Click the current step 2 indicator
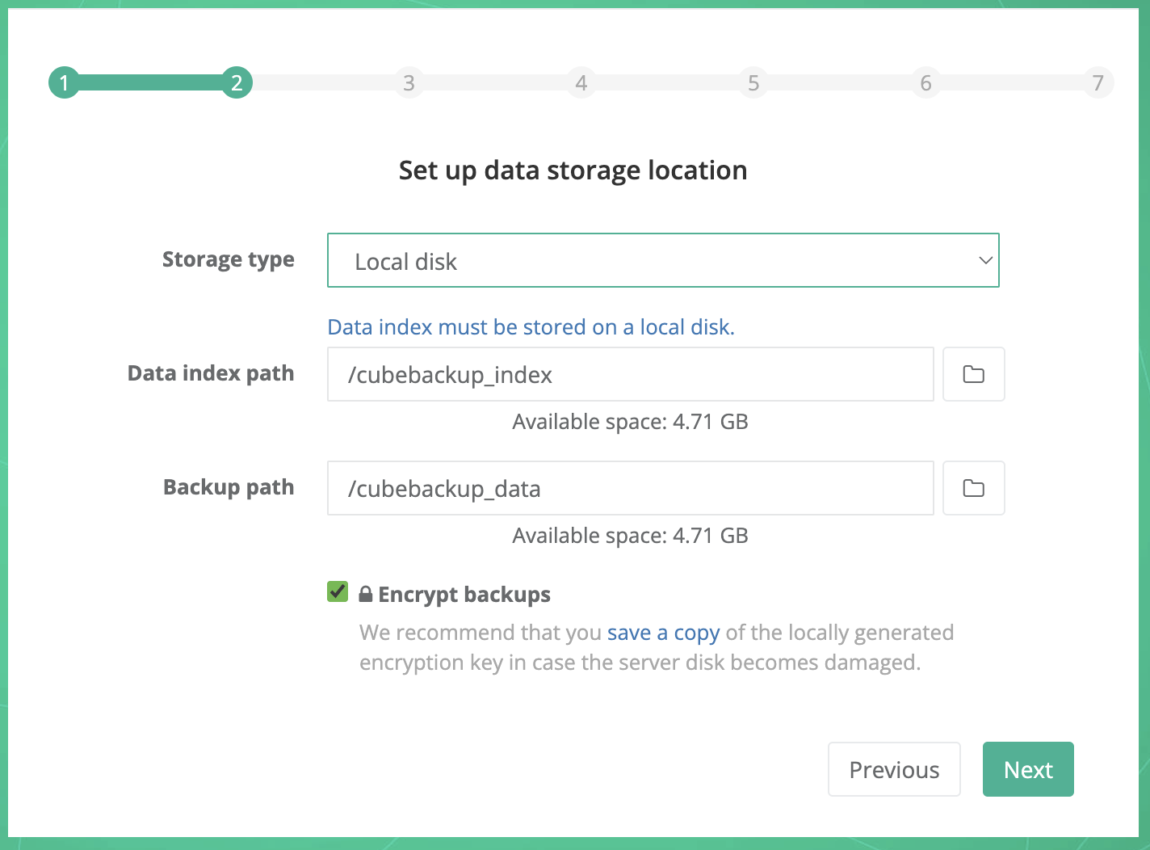The image size is (1150, 850). click(x=237, y=82)
